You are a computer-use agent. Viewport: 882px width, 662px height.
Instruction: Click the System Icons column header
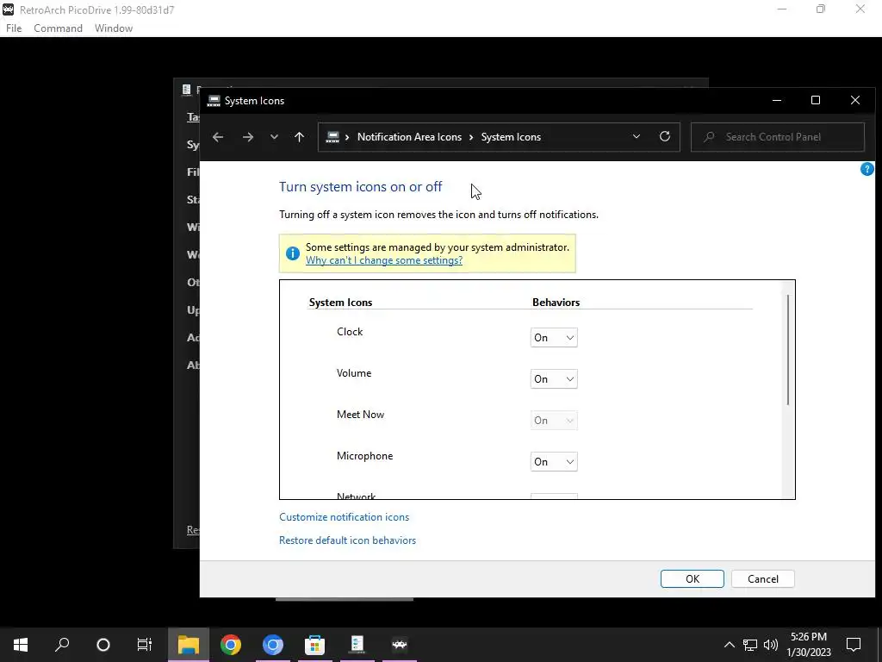(x=340, y=303)
